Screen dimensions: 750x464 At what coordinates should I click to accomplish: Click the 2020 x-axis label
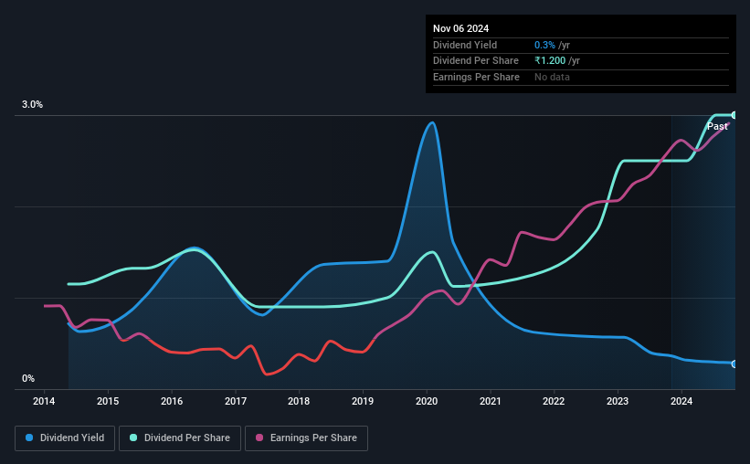tap(427, 401)
